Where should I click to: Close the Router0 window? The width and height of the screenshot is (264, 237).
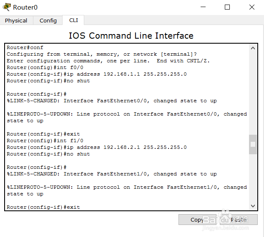click(252, 7)
